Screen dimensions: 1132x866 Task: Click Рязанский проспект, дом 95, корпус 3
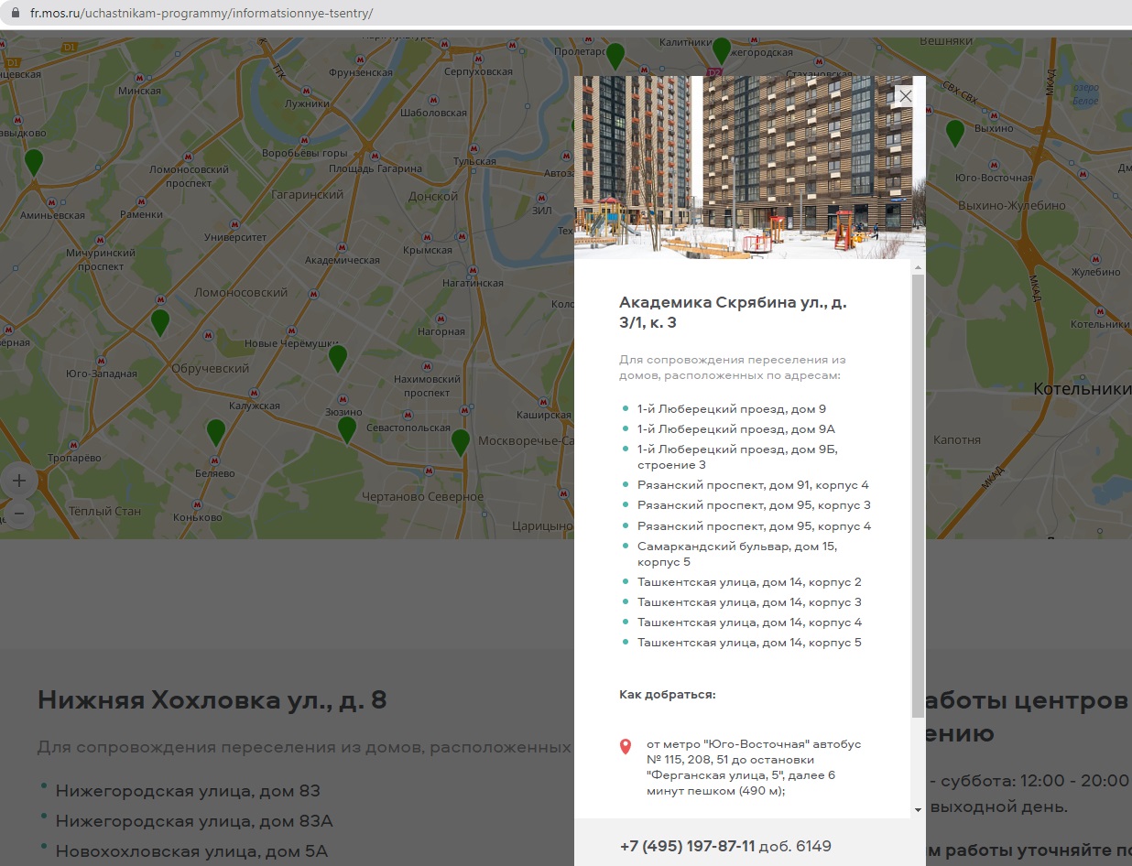pos(754,505)
